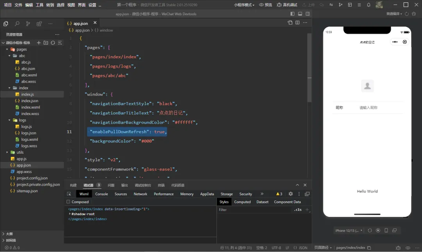The image size is (422, 252).
Task: Click the avatar placeholder in simulator
Action: [367, 86]
